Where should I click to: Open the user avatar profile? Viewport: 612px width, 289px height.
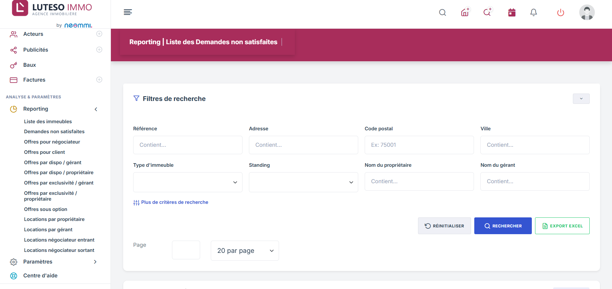click(587, 13)
